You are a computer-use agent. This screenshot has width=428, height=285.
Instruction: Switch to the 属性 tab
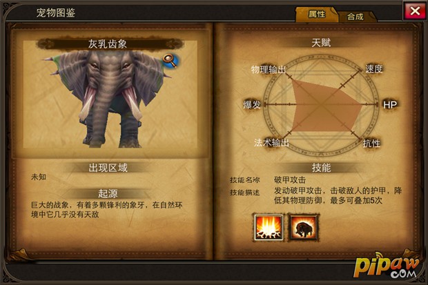(317, 14)
